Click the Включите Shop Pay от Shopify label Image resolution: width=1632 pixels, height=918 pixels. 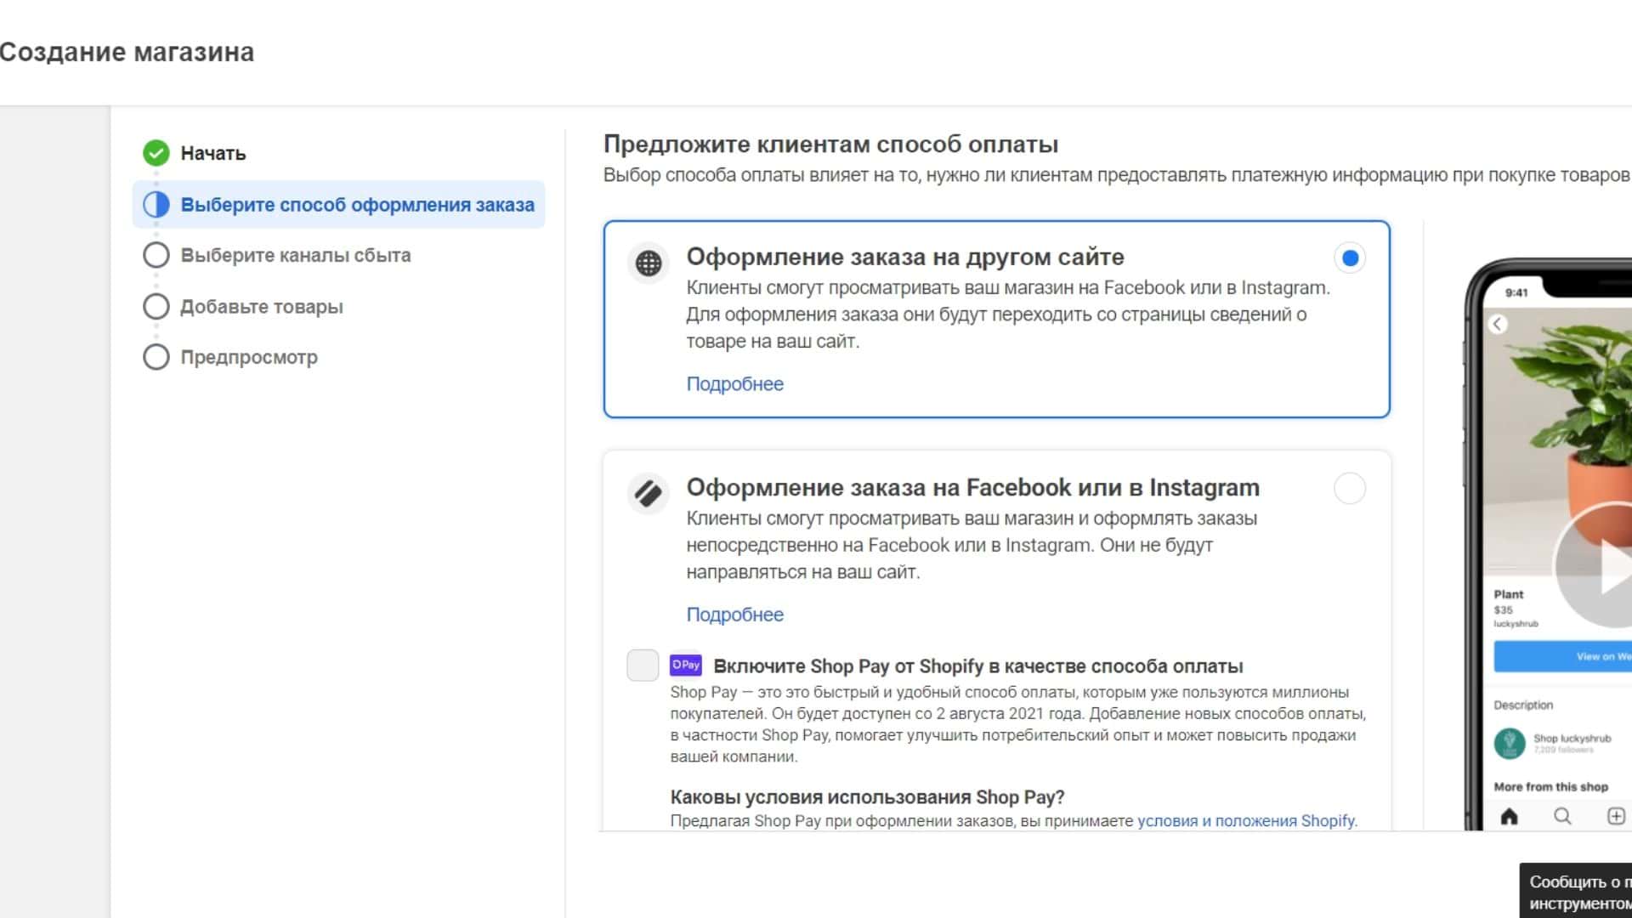pos(978,666)
